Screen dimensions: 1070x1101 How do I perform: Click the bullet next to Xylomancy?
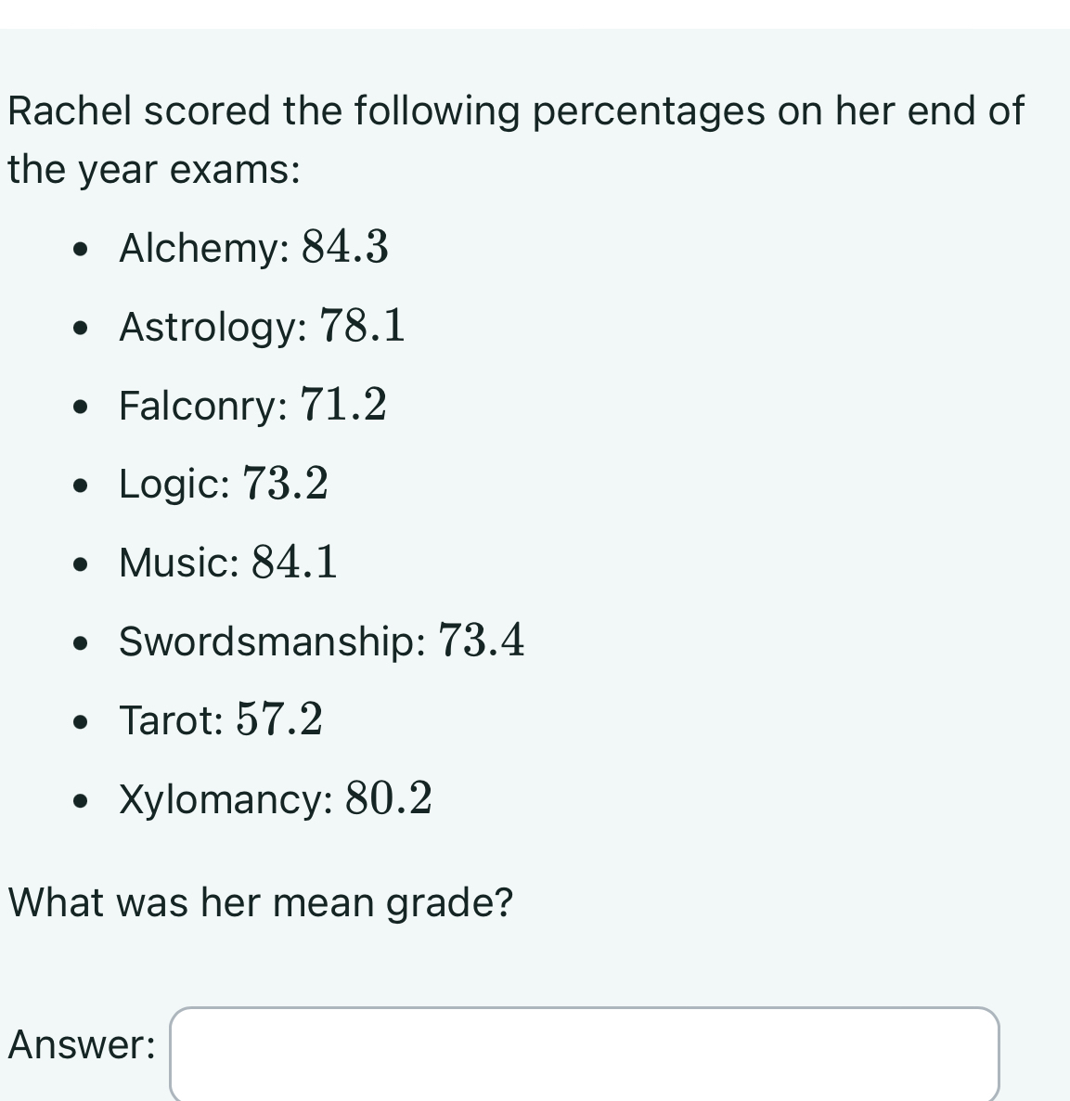[80, 797]
